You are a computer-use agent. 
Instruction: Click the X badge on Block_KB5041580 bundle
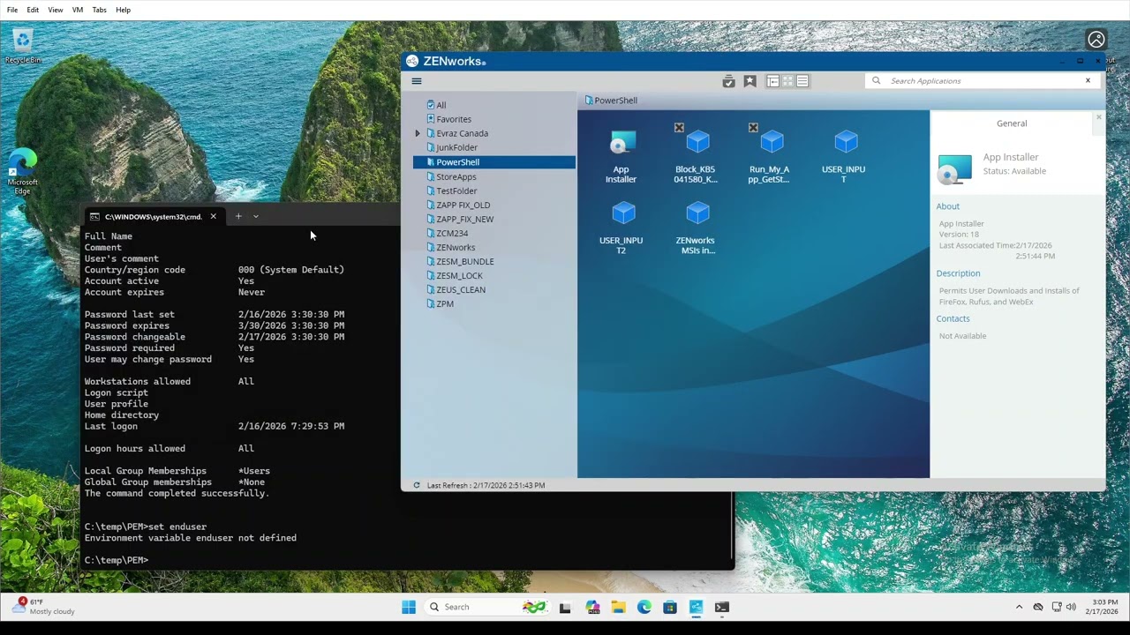pos(679,128)
